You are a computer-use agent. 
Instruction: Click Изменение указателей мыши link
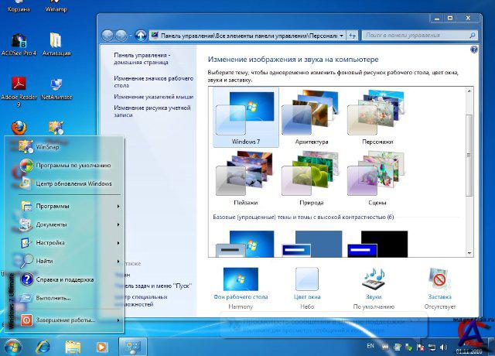point(153,97)
